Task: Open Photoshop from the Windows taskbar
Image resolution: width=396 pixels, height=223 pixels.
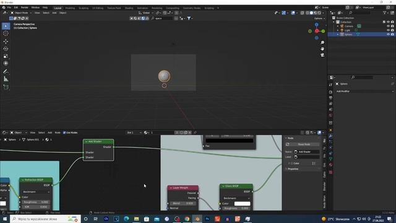Action: point(207,219)
